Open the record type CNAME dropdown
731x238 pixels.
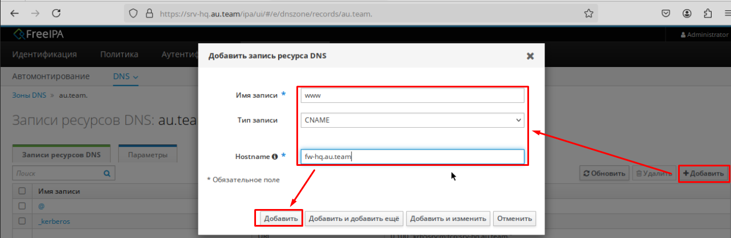412,120
